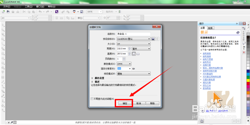
Task: Open the rendering resolution dropdown arrow
Action: 130,69
